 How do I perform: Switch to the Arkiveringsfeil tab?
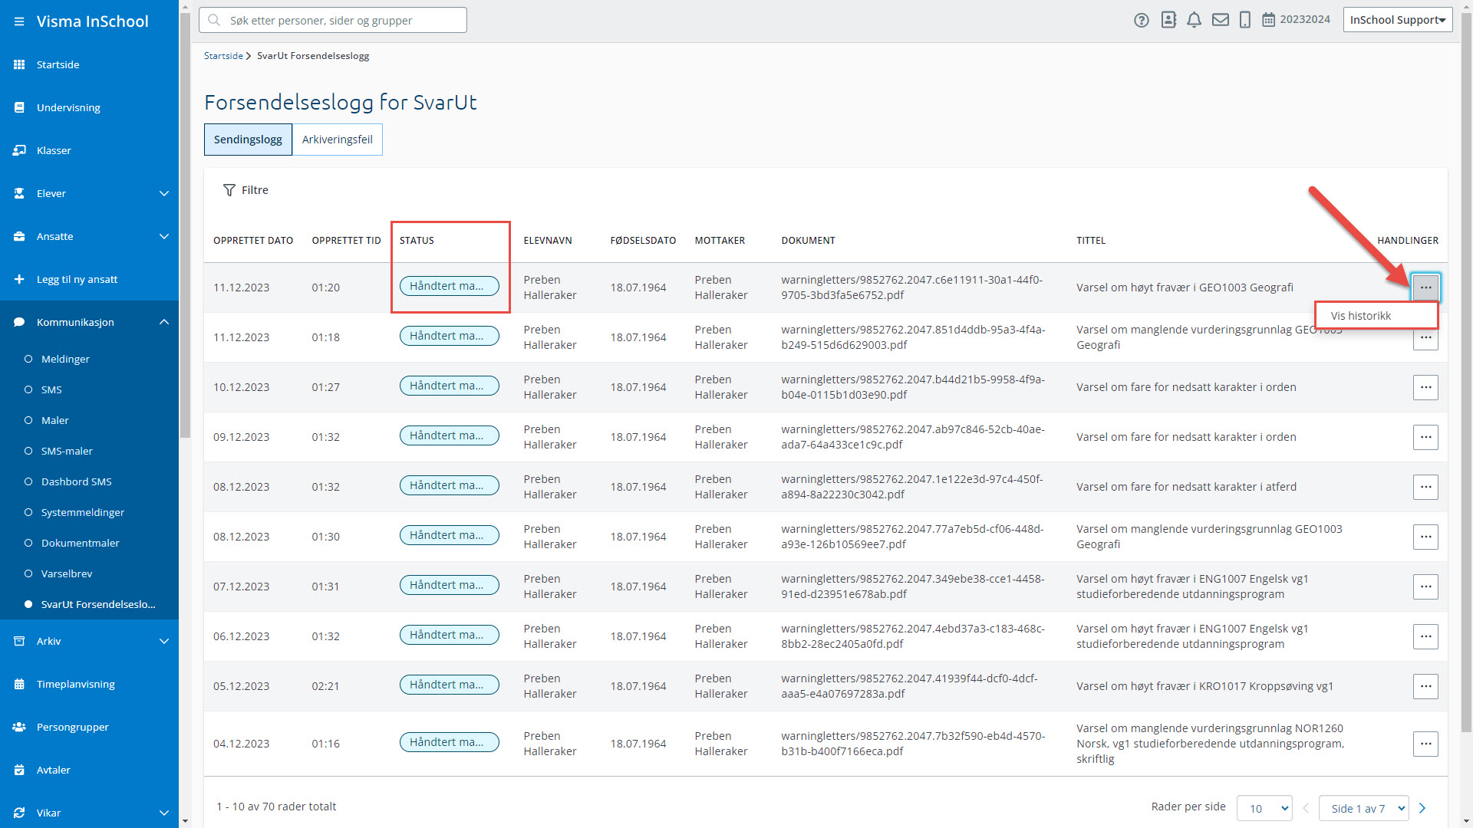337,140
